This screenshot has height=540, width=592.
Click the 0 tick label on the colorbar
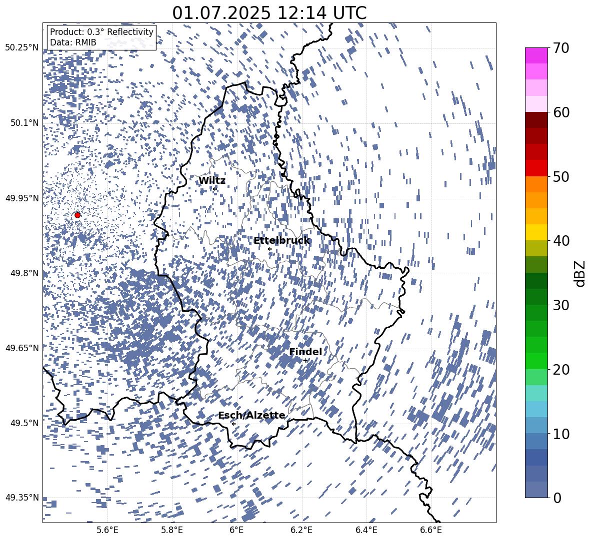point(557,498)
